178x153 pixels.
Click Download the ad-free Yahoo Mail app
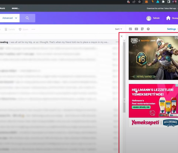click(161, 8)
